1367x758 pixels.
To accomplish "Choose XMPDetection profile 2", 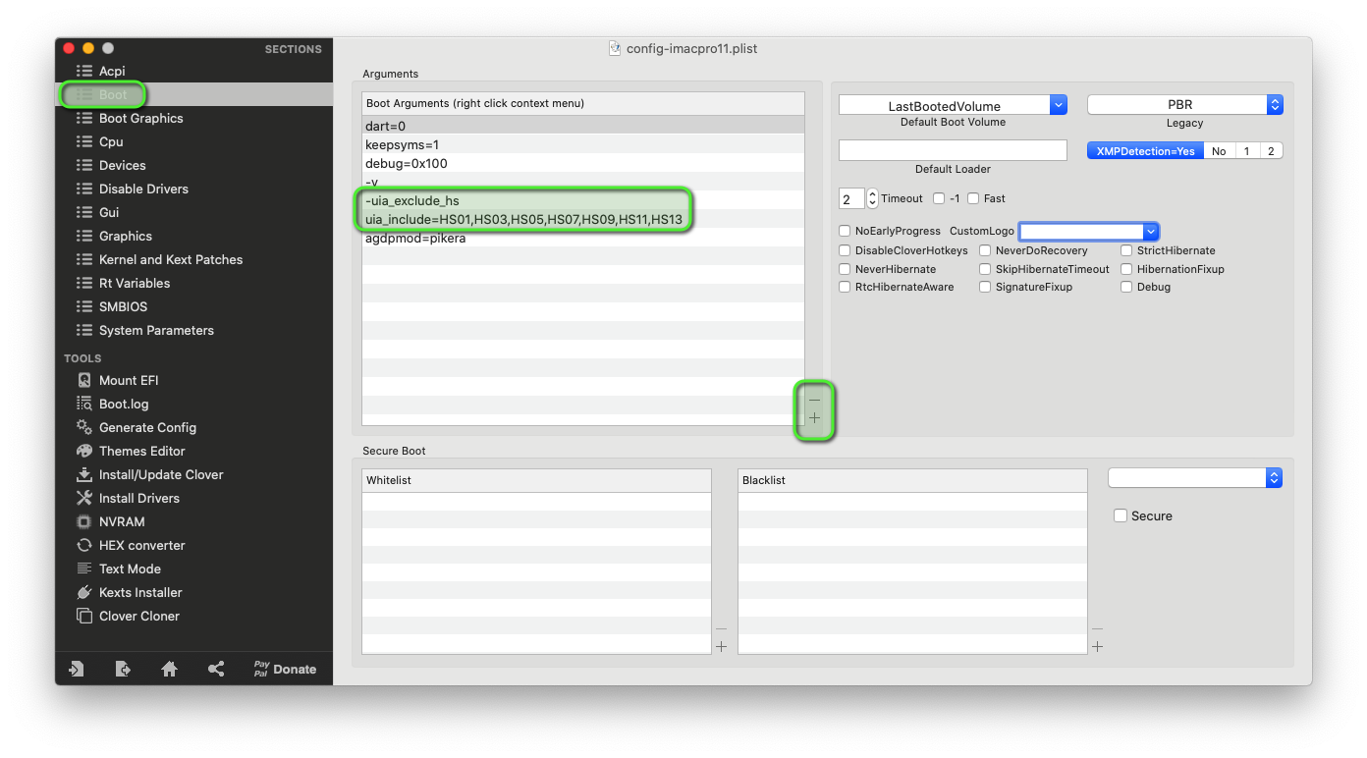I will 1271,151.
